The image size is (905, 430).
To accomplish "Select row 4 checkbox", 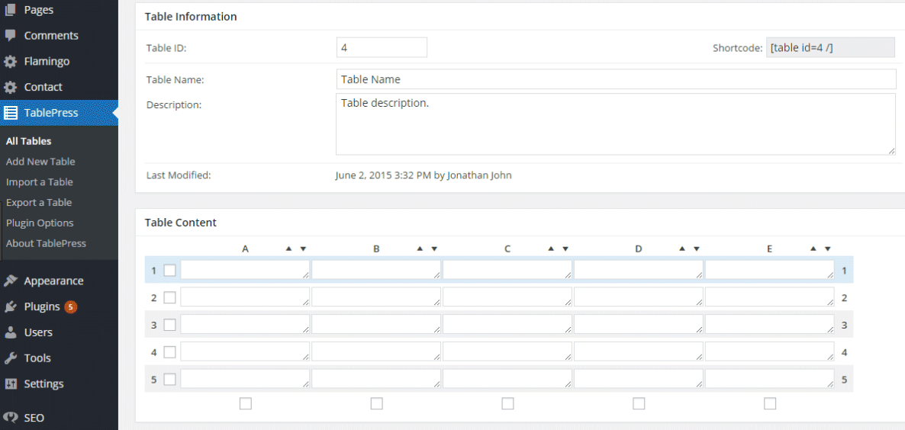I will click(169, 352).
